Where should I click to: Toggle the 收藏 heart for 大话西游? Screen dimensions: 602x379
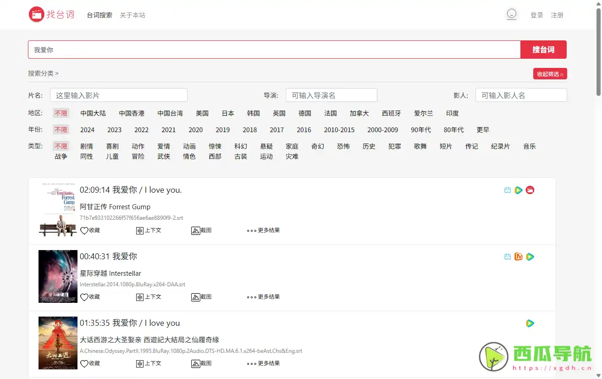tap(90, 363)
